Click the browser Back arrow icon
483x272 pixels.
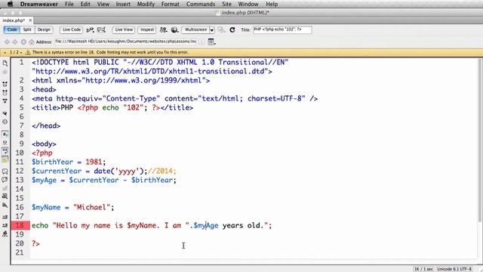pos(7,42)
